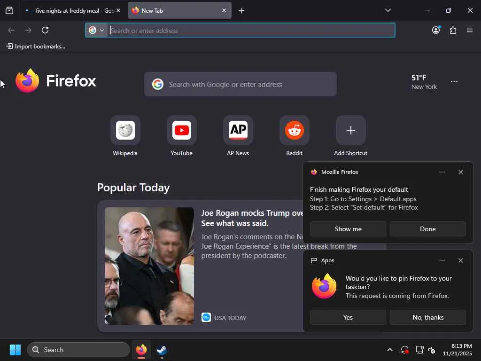The image size is (481, 361).
Task: Open Extensions puzzle icon
Action: (x=453, y=30)
